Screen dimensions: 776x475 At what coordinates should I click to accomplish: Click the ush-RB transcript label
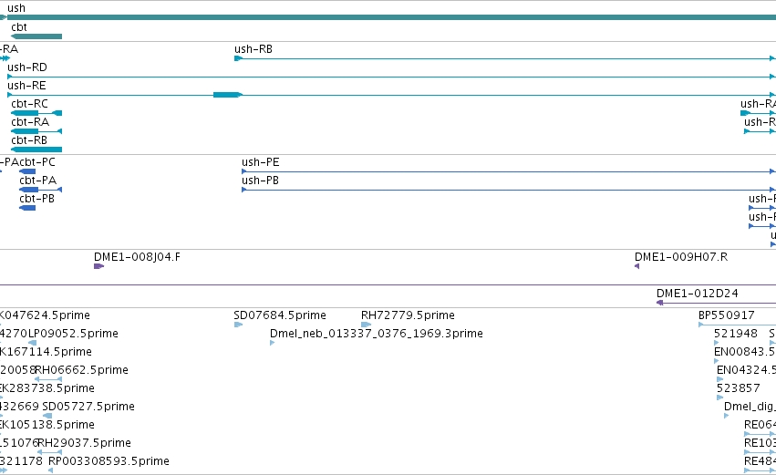tap(253, 49)
